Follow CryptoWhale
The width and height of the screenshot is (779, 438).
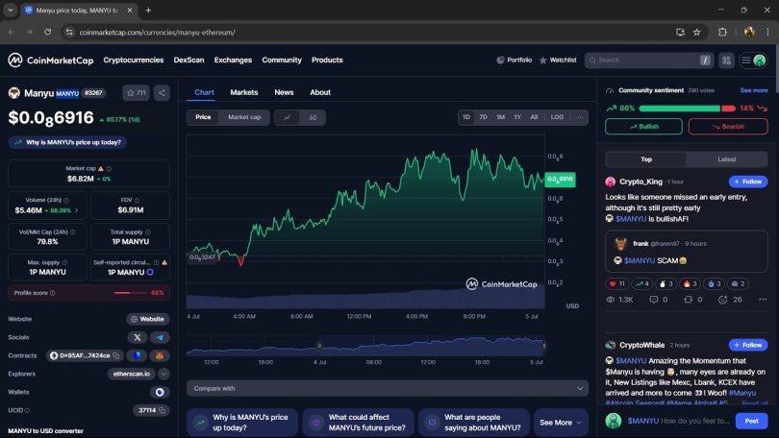coord(748,345)
